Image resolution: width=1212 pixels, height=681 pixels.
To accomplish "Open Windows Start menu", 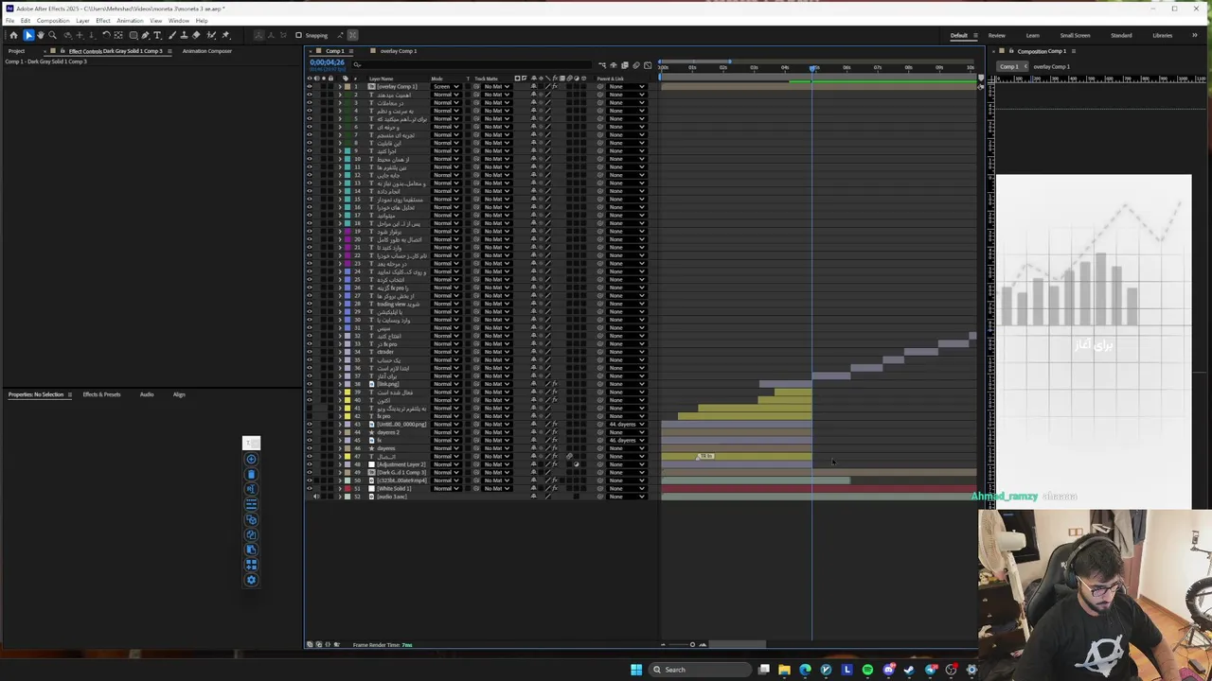I will tap(635, 670).
